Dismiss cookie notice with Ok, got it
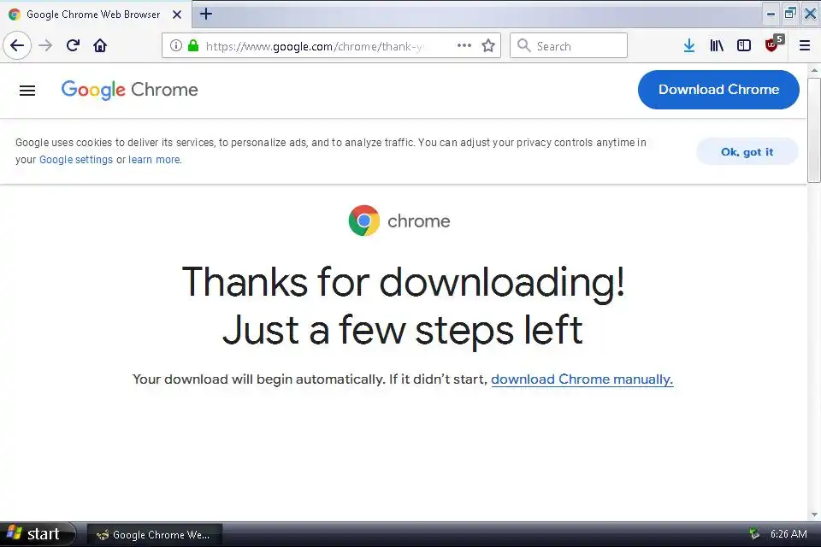This screenshot has width=821, height=547. coord(747,152)
